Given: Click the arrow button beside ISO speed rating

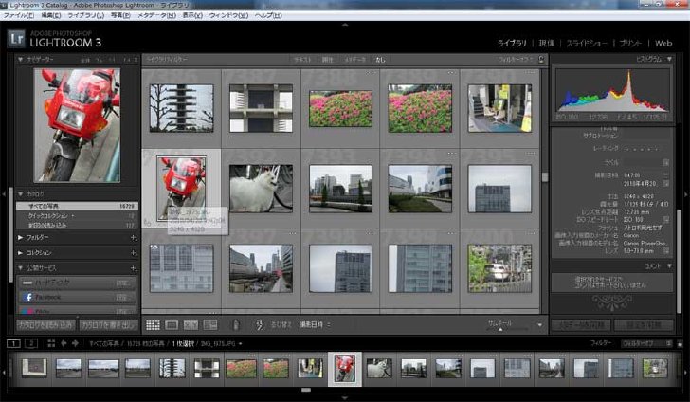Looking at the screenshot, I should [666, 219].
